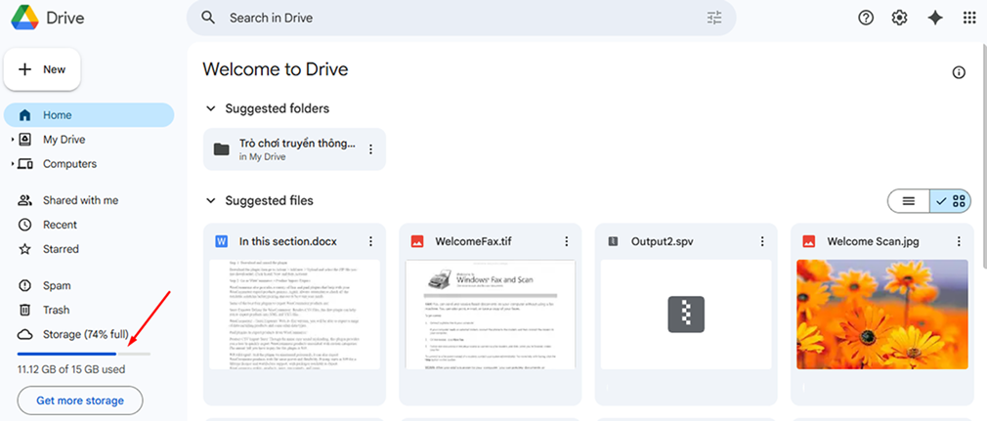Image resolution: width=987 pixels, height=421 pixels.
Task: Open the Trash section
Action: tap(56, 310)
